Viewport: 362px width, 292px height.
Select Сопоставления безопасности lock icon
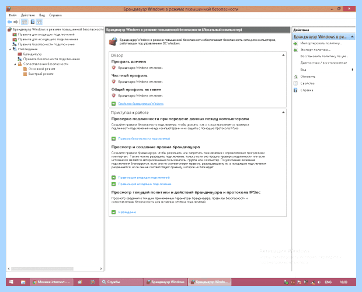click(20, 64)
